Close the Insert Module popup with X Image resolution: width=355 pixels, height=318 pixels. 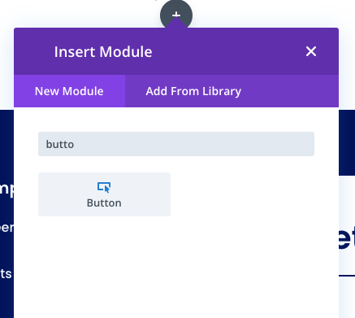tap(311, 51)
